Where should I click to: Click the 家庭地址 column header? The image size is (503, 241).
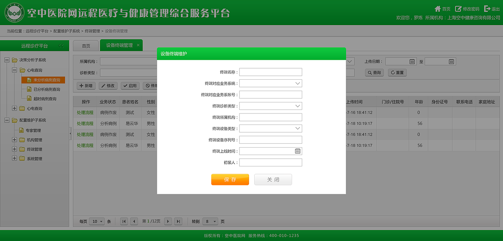click(x=486, y=102)
